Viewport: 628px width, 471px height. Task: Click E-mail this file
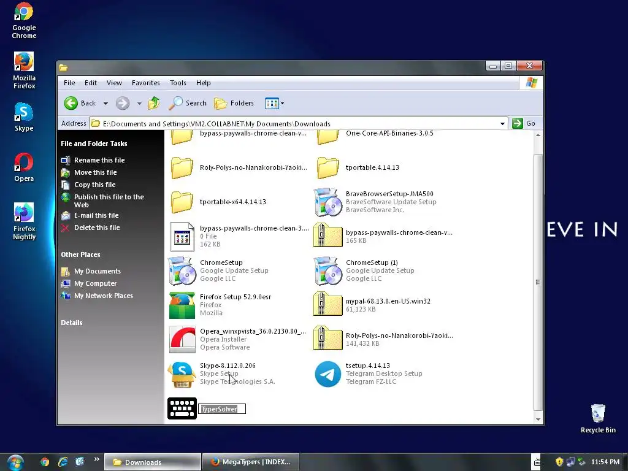pyautogui.click(x=96, y=215)
